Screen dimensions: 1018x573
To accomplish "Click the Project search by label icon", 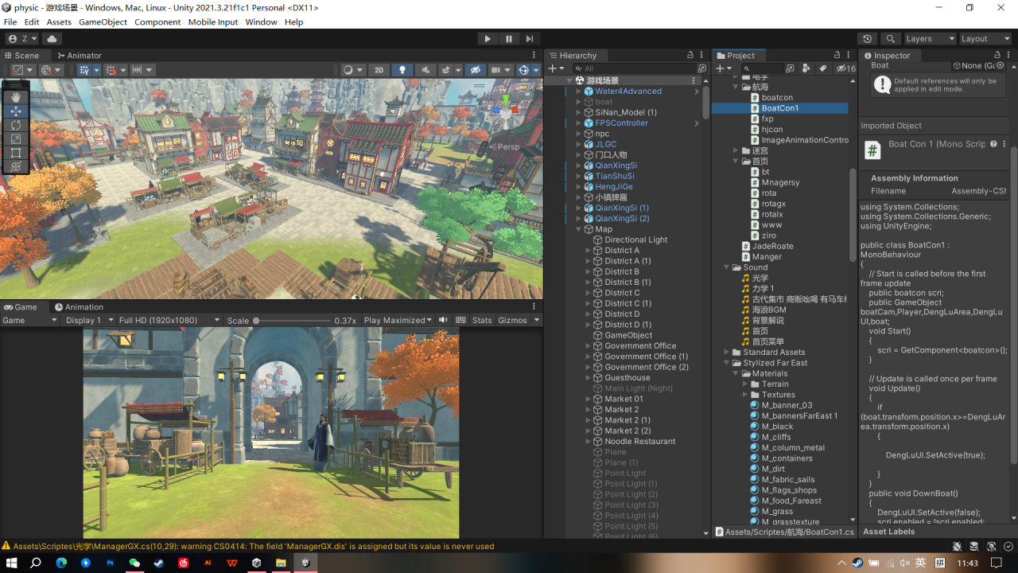I will pyautogui.click(x=823, y=68).
